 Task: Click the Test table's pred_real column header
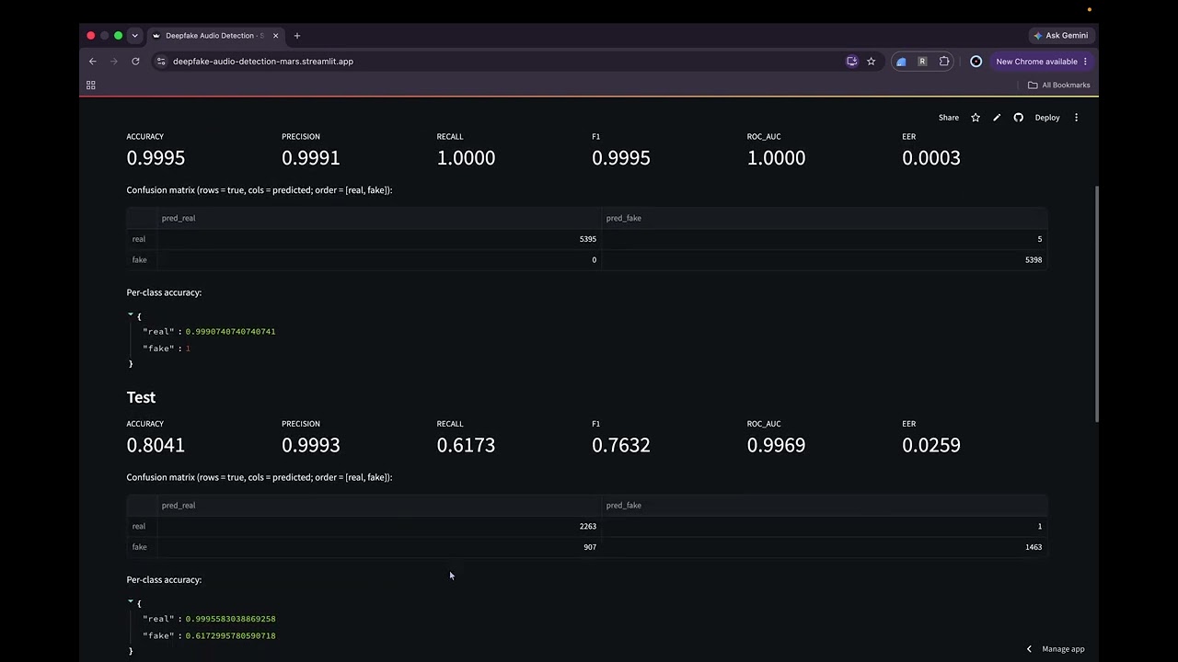[379, 505]
